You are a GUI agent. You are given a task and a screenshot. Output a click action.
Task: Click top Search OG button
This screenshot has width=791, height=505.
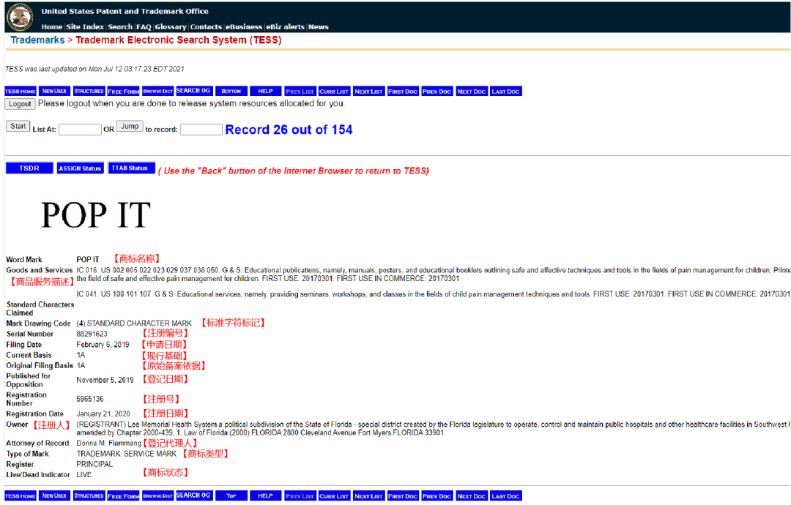click(193, 91)
